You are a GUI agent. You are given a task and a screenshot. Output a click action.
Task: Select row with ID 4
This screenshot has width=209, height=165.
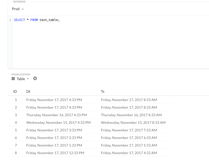pyautogui.click(x=76, y=122)
